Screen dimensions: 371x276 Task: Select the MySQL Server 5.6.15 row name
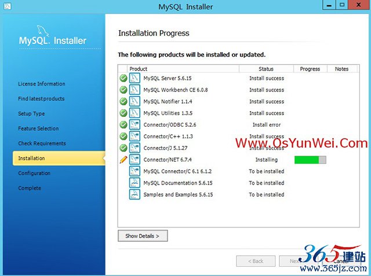point(168,78)
